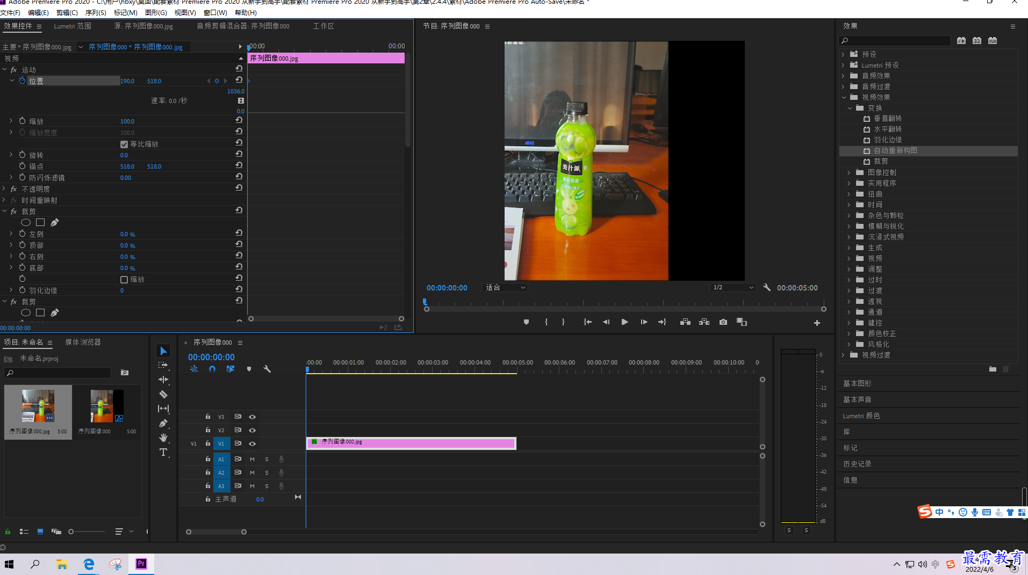Open Program monitor settings wrench
The width and height of the screenshot is (1028, 575).
point(767,288)
